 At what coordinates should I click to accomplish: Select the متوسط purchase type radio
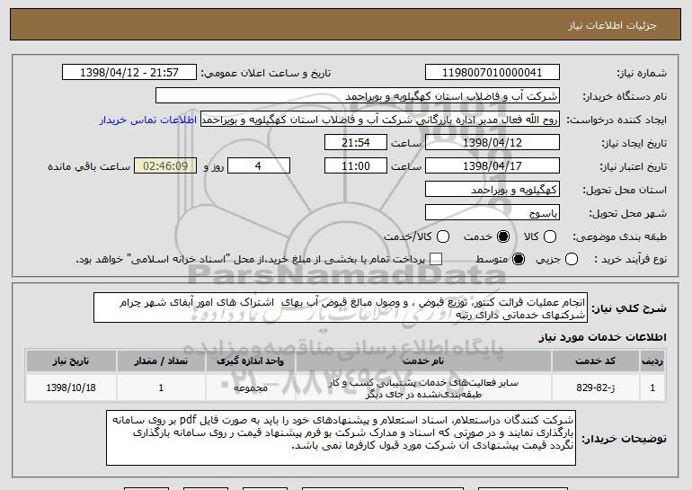519,259
